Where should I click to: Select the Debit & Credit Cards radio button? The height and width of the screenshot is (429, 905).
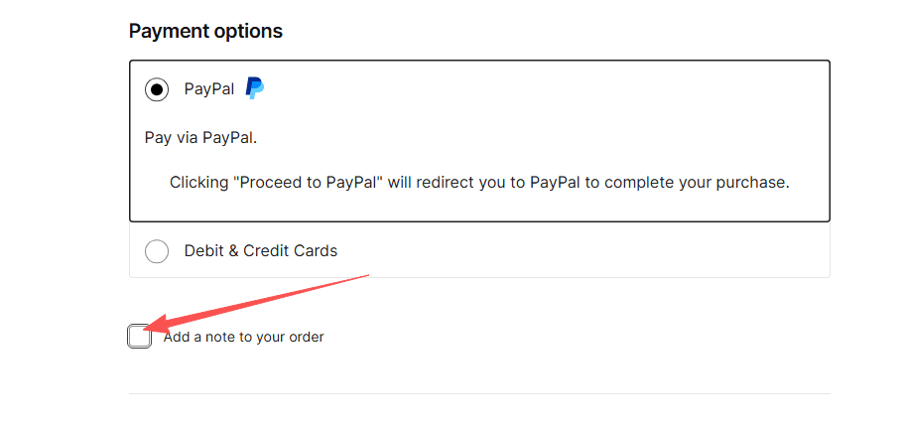157,251
